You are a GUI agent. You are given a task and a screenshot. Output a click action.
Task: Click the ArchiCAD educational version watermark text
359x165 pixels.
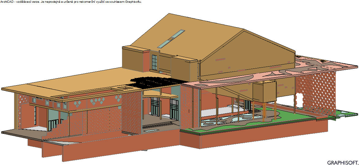point(71,2)
